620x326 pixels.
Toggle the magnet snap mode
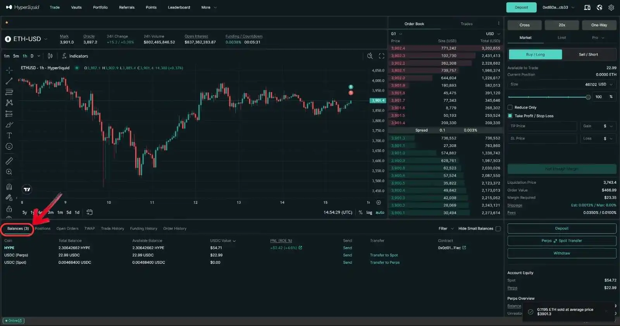(x=9, y=187)
